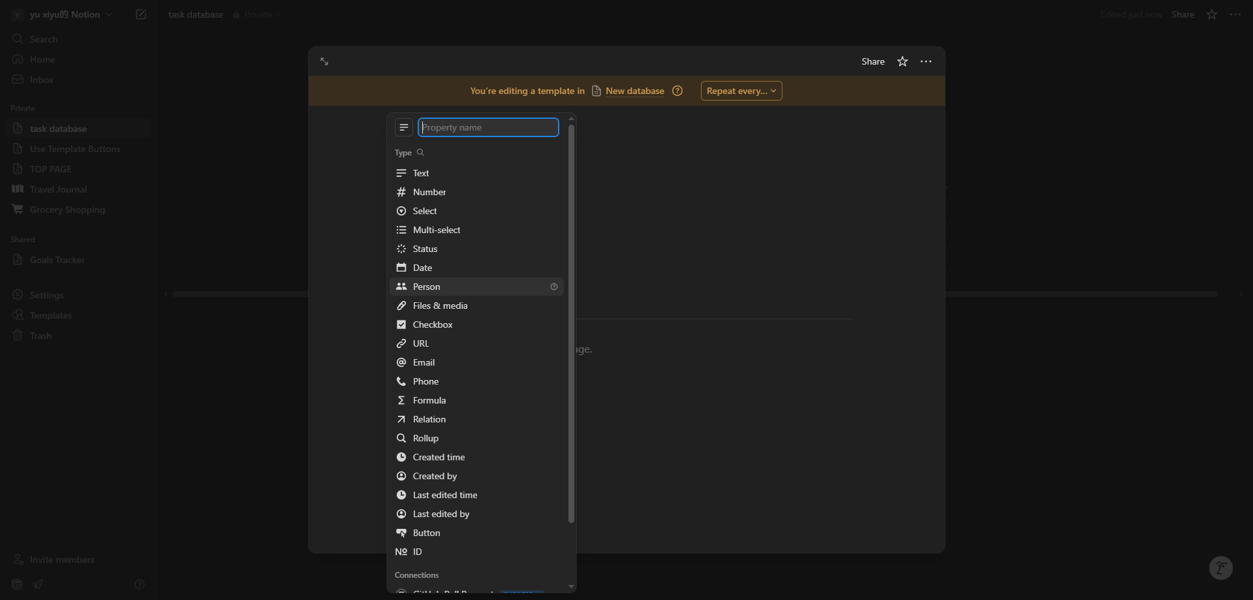The width and height of the screenshot is (1253, 600).
Task: Click scroll down arrow of type list
Action: pos(572,586)
